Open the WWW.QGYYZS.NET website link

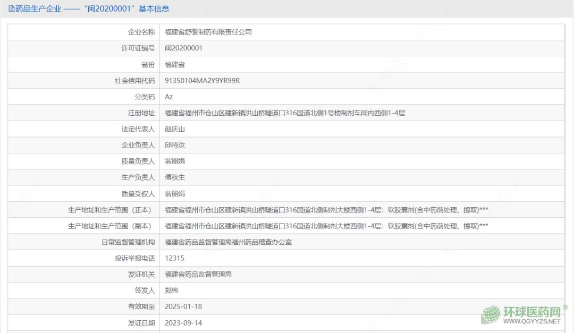point(531,321)
